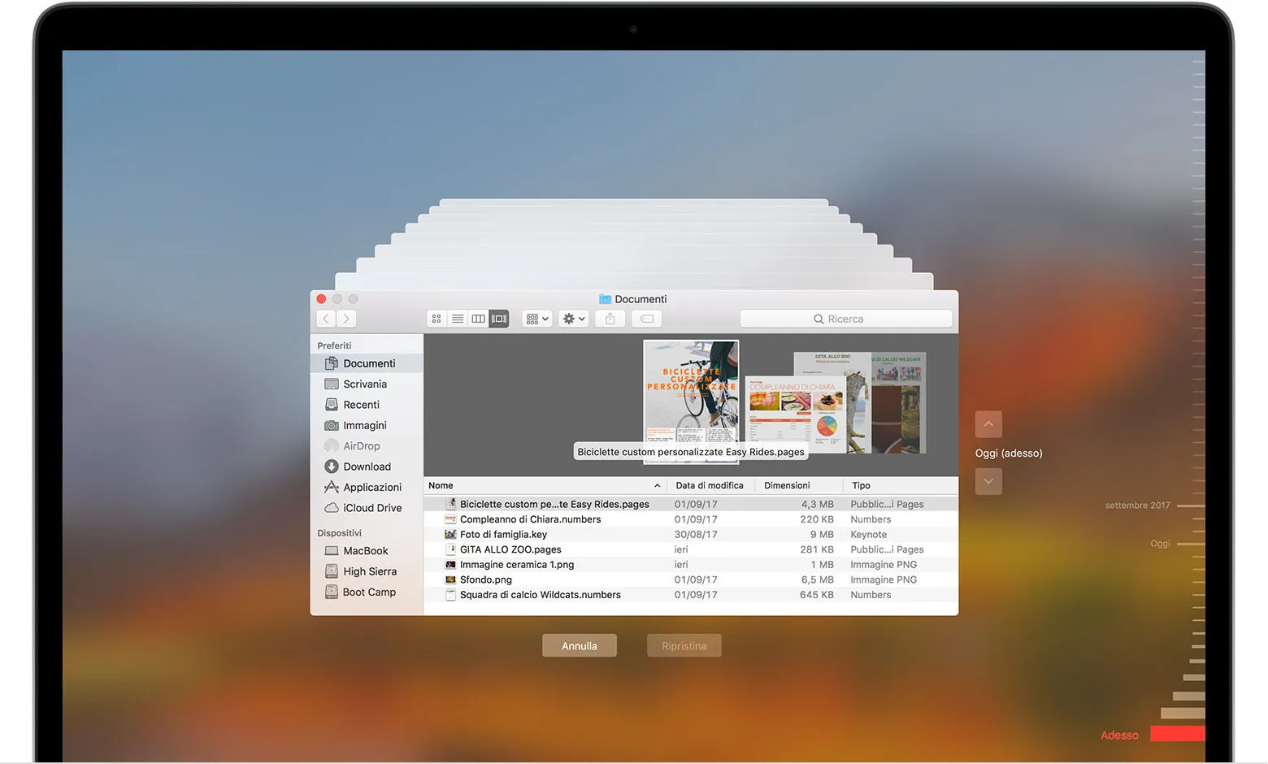Click the Annulla button

coord(579,645)
